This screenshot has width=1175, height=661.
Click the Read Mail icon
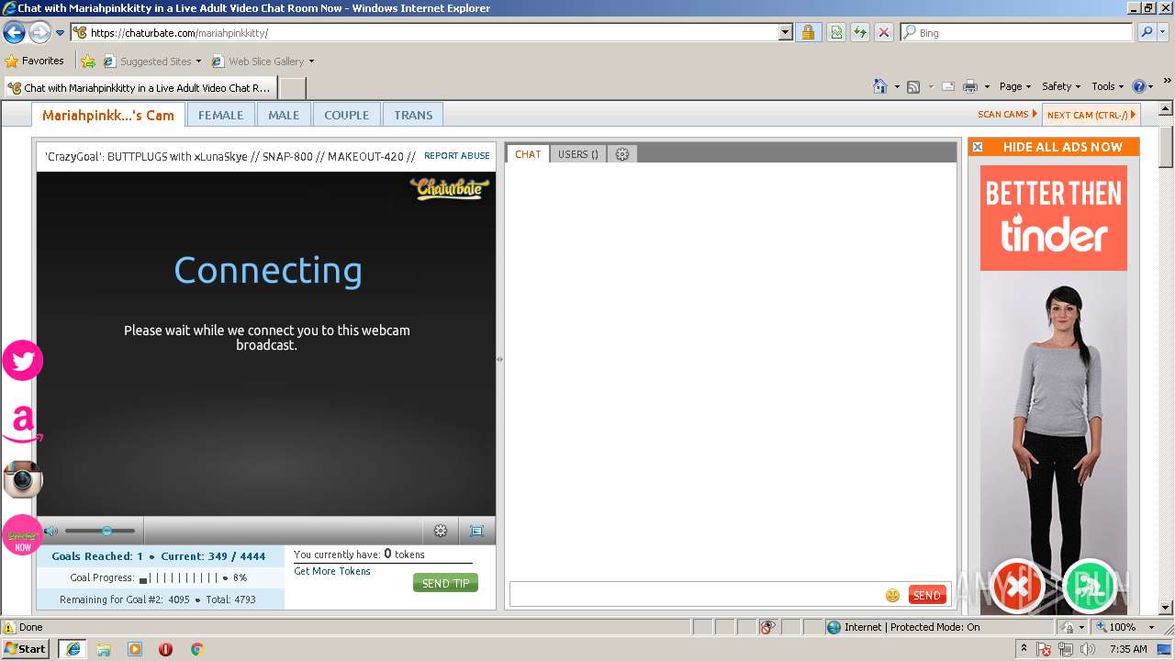pos(948,86)
